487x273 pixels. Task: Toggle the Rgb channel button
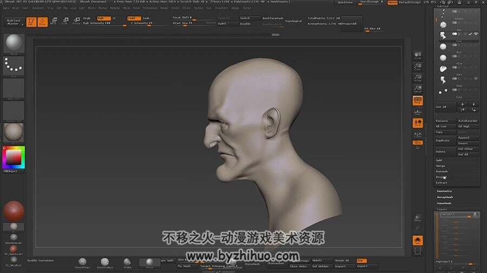pyautogui.click(x=103, y=18)
